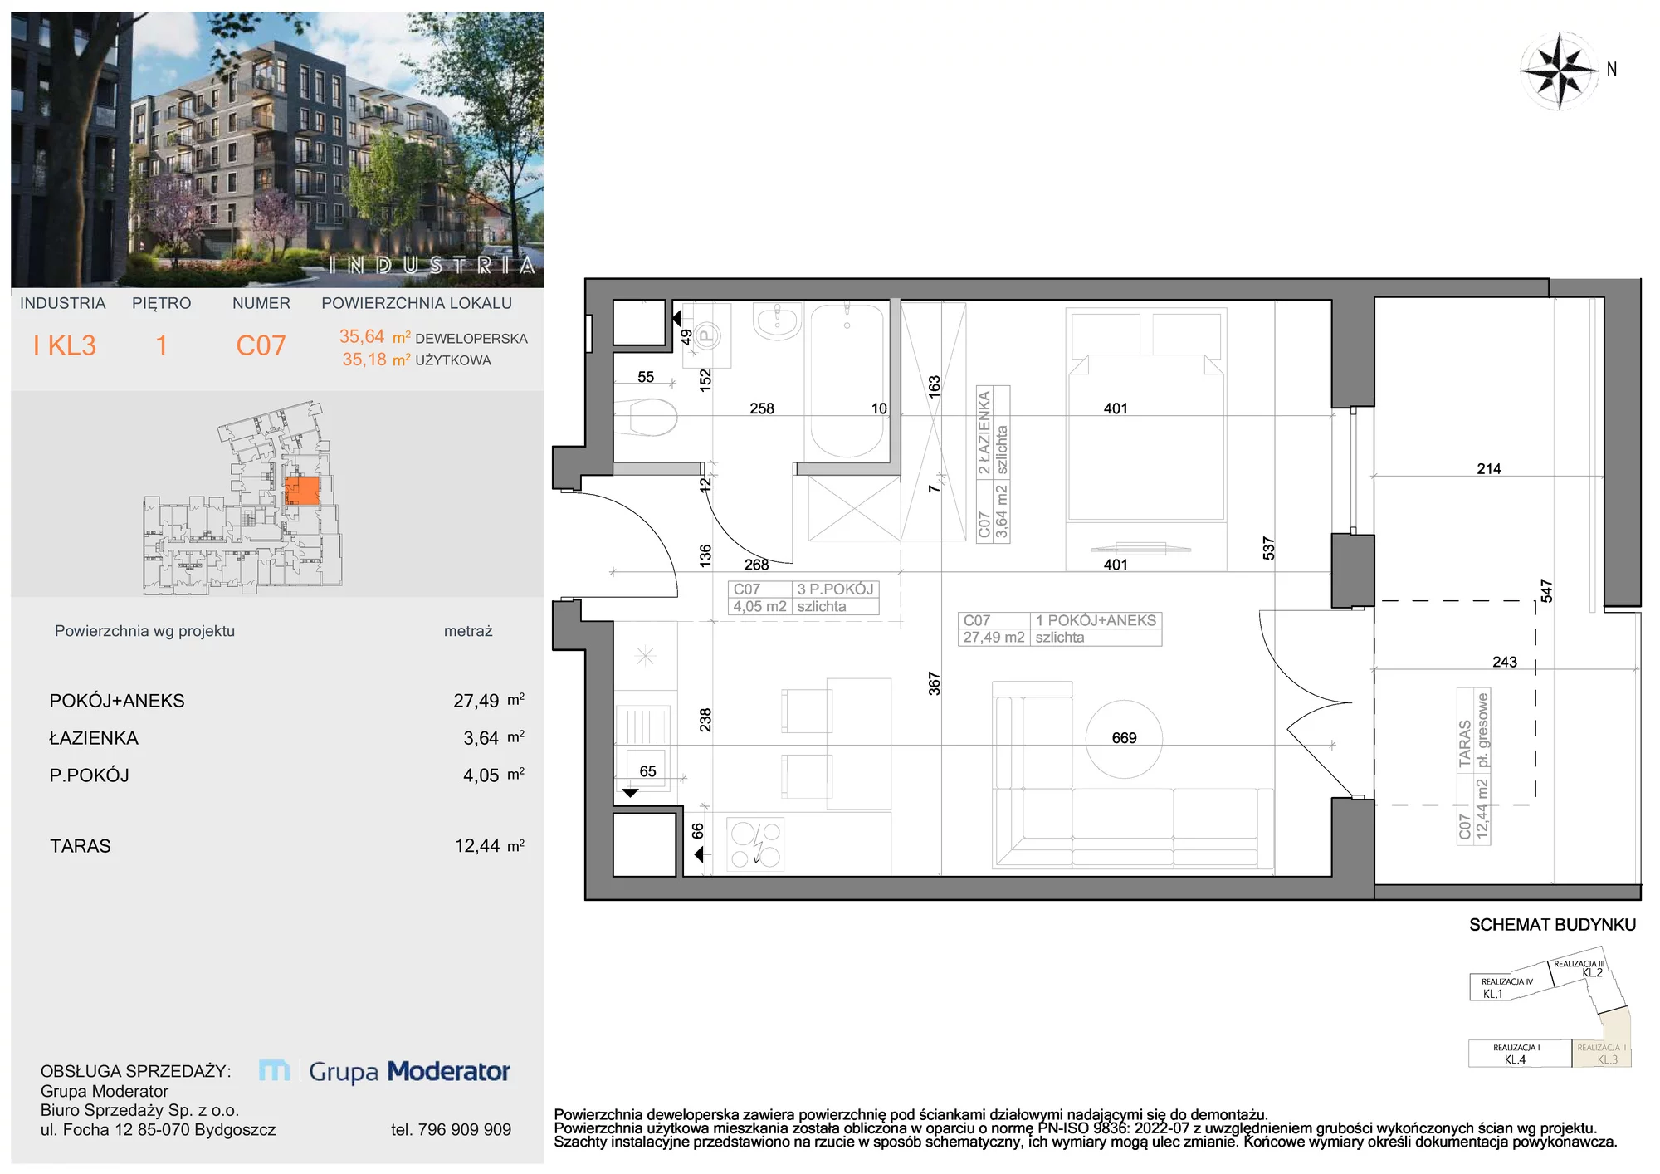Click the apartment number 'C07' in header
This screenshot has width=1660, height=1174.
point(261,345)
